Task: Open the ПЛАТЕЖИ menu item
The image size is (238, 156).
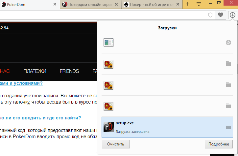Action: coord(35,71)
